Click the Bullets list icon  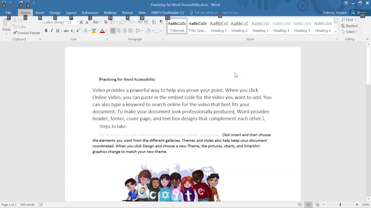pos(113,22)
